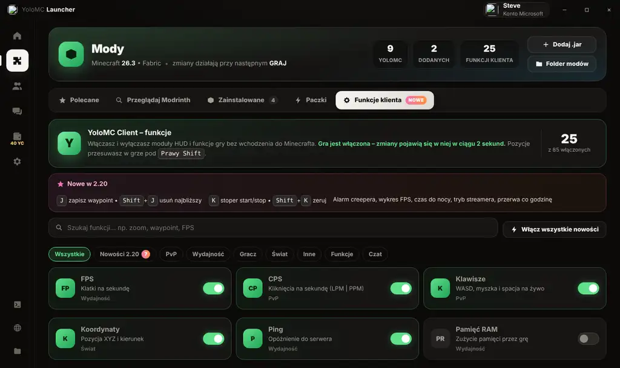
Task: Open the console icon in the sidebar
Action: [x=18, y=305]
